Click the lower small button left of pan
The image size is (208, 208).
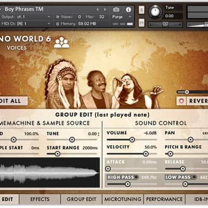[x=141, y=22]
